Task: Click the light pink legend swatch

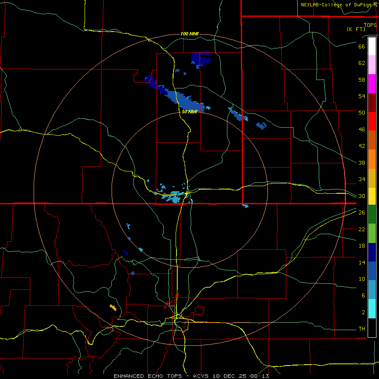Action: (372, 64)
